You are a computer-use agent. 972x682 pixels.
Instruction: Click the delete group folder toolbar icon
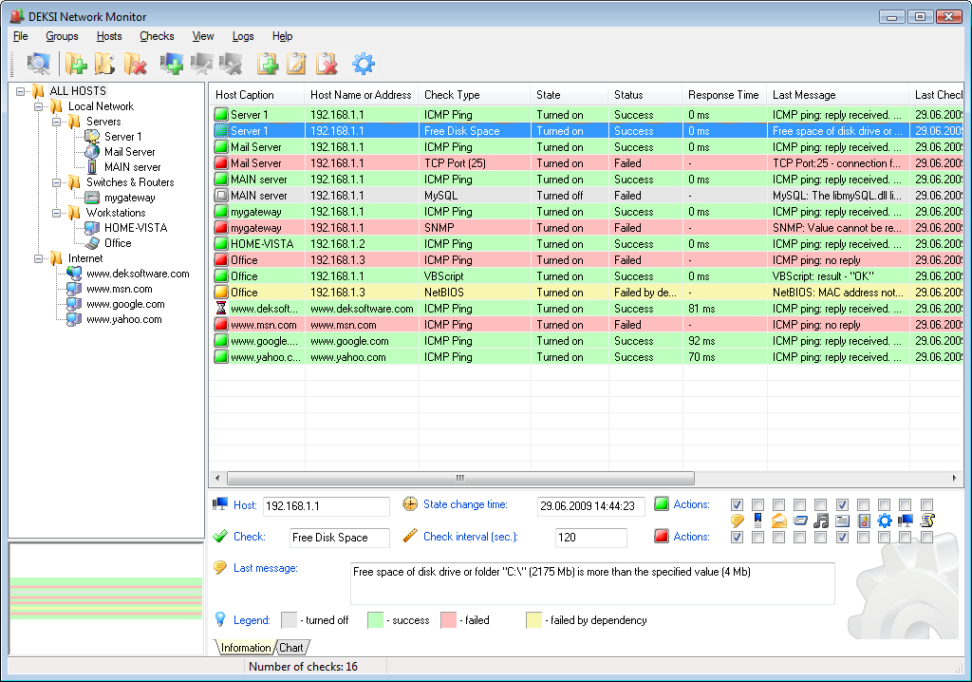tap(135, 64)
